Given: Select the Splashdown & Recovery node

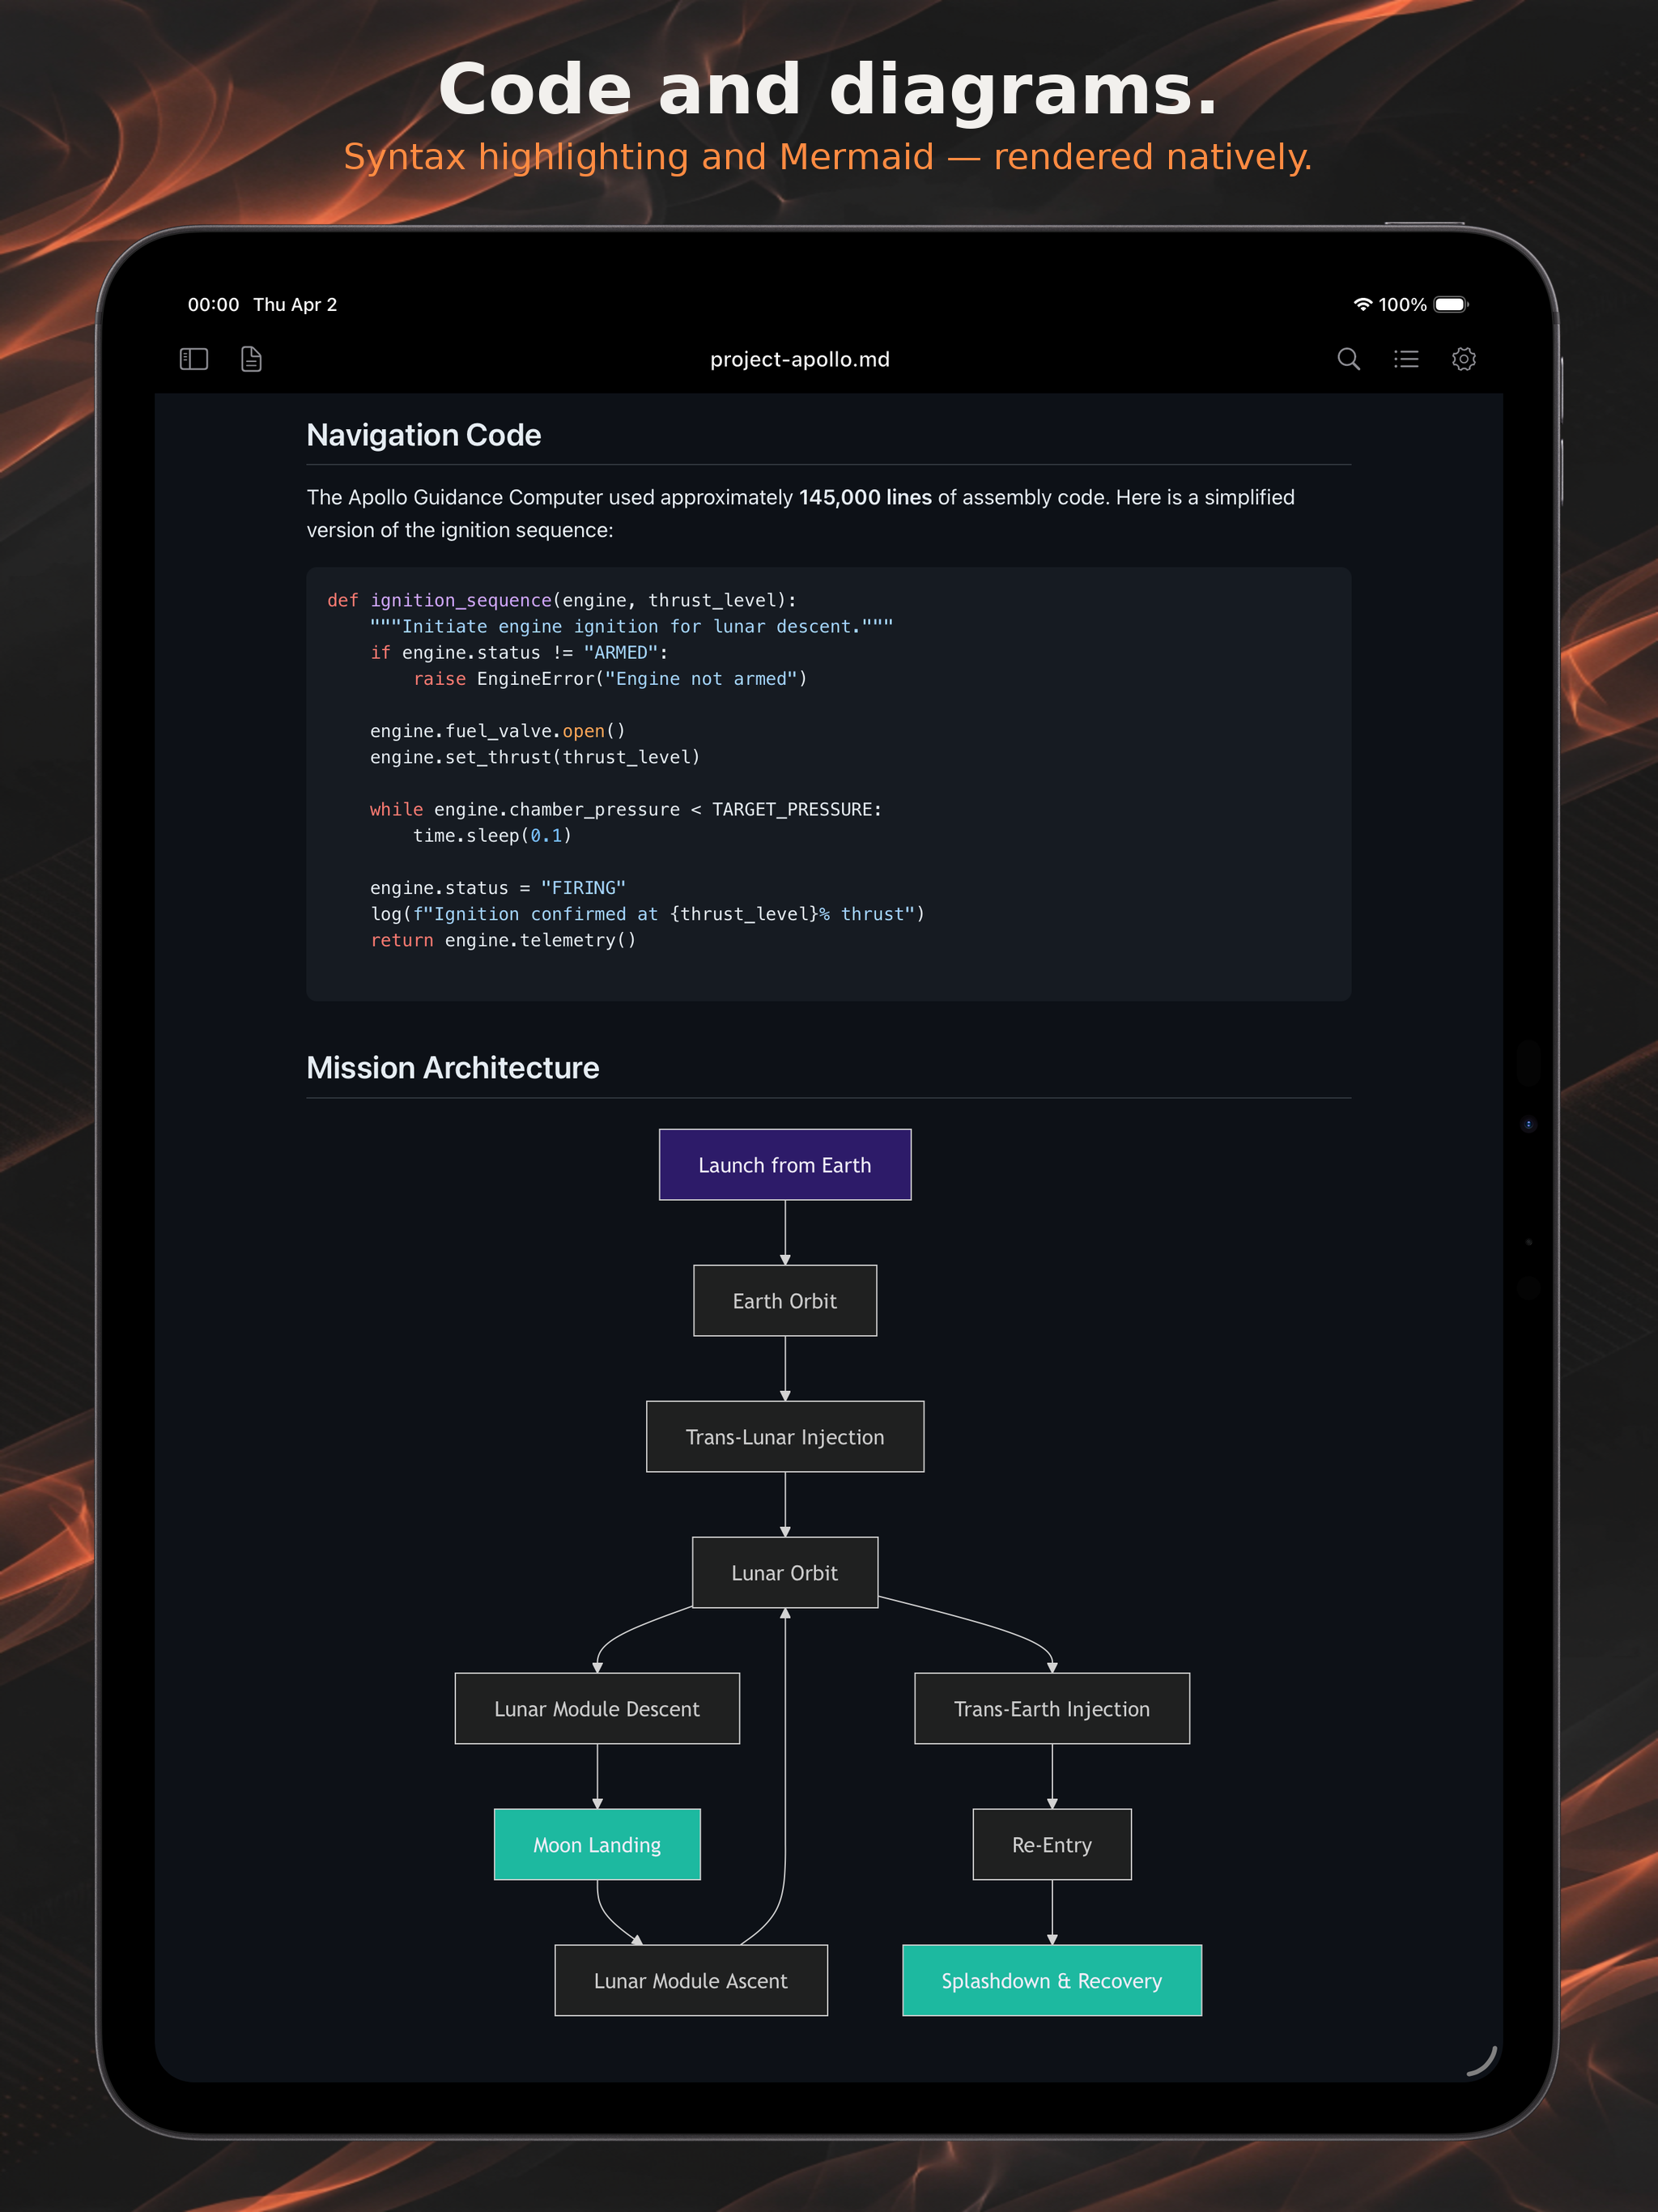Looking at the screenshot, I should tap(1052, 1981).
